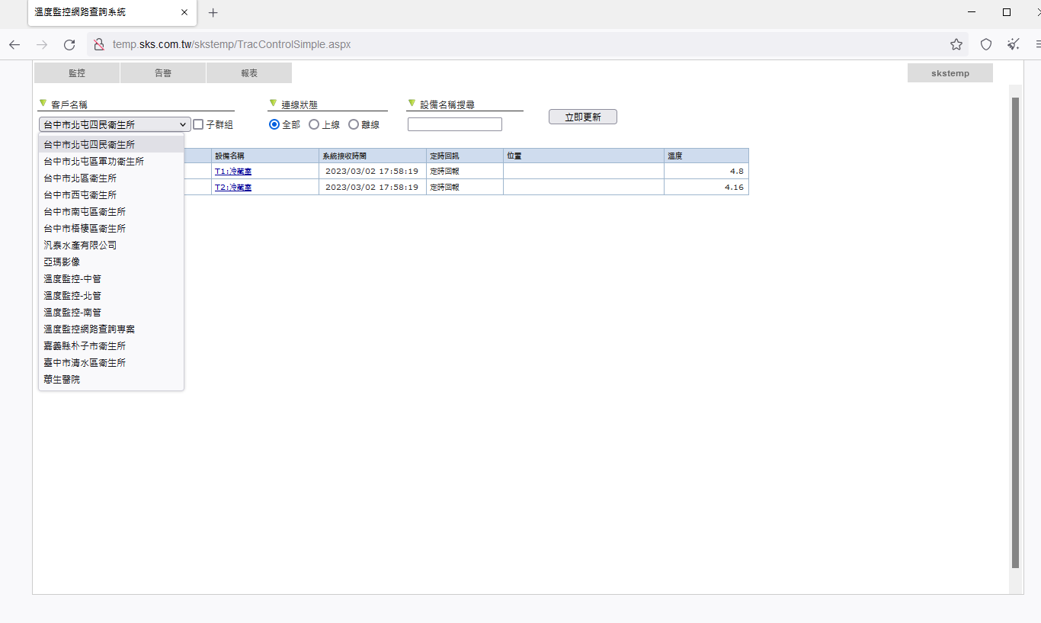Click the green triangle beside 連線狀態

pos(273,103)
